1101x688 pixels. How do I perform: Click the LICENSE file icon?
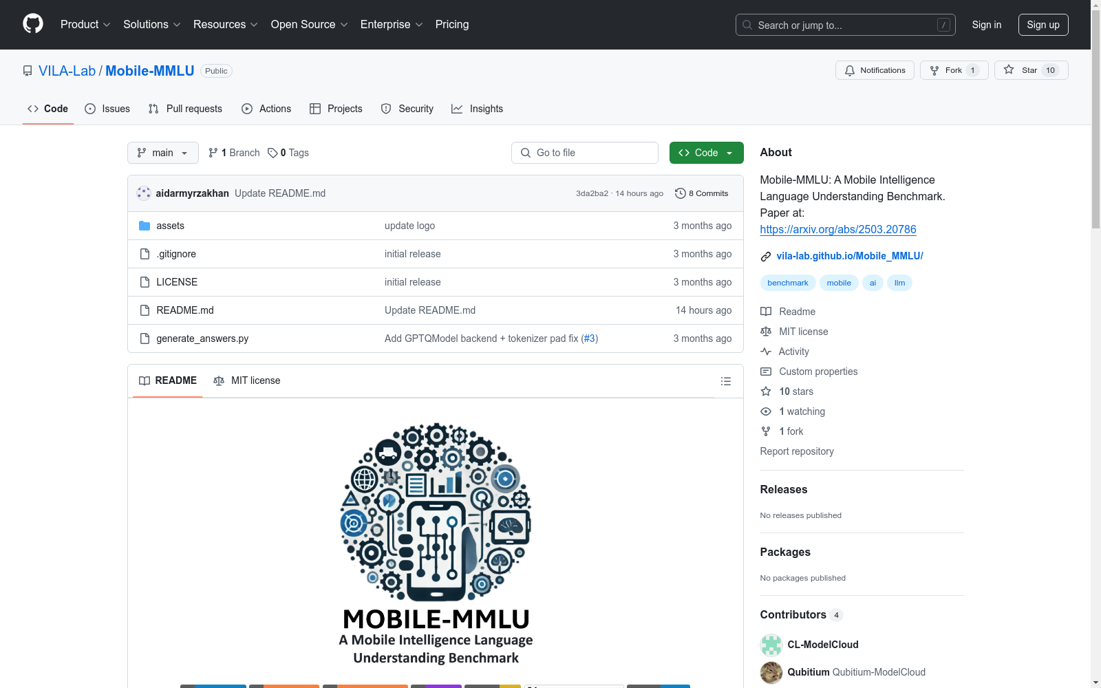[x=145, y=282]
